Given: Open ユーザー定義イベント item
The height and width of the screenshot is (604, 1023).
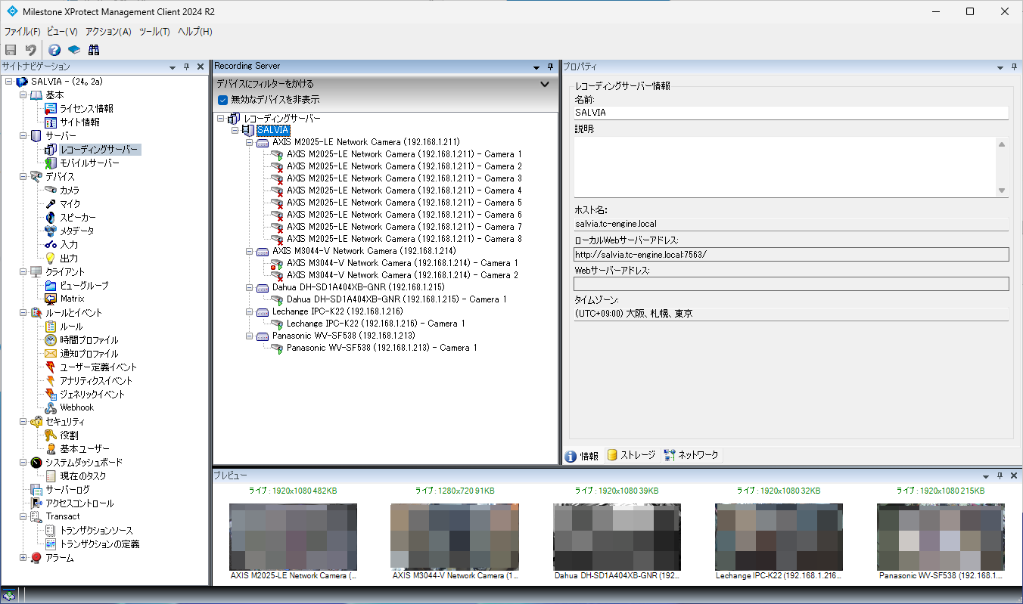Looking at the screenshot, I should [98, 367].
